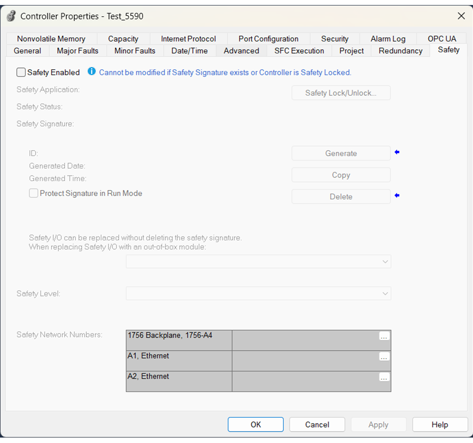
Task: Enable the Safety Enabled checkbox
Action: 21,72
